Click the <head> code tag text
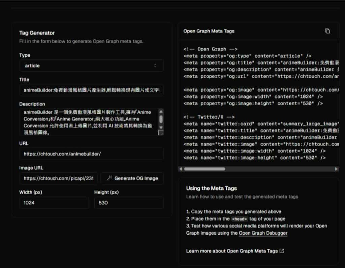This screenshot has width=345, height=268. click(x=240, y=219)
